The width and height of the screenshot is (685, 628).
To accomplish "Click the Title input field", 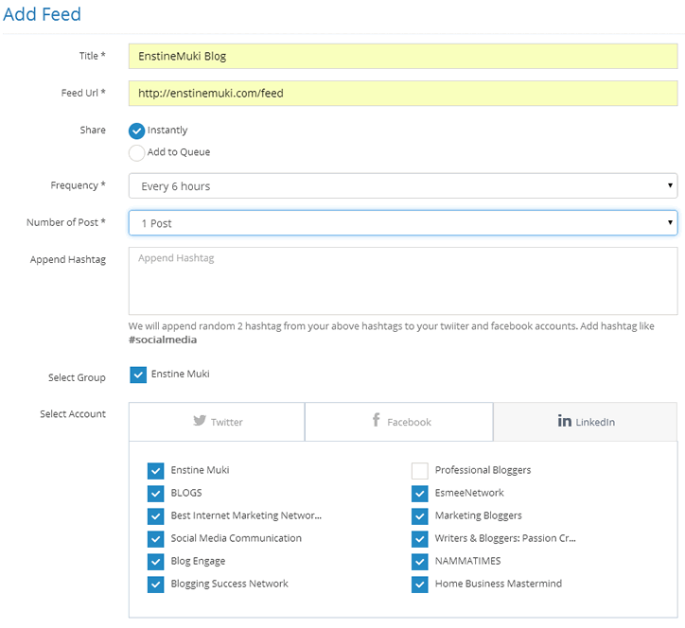I will coord(403,57).
